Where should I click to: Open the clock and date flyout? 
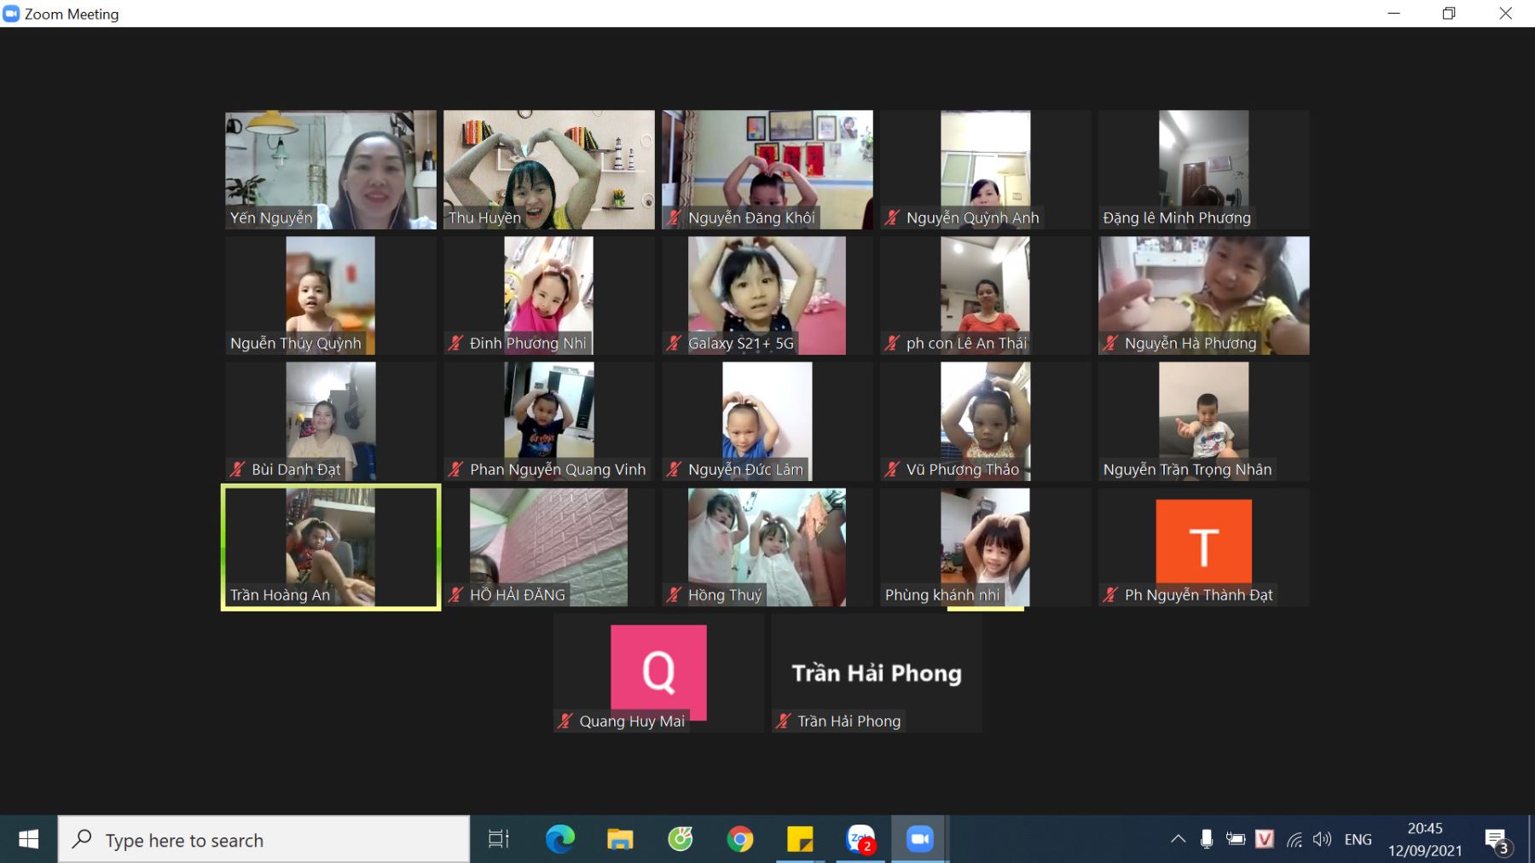click(x=1425, y=840)
